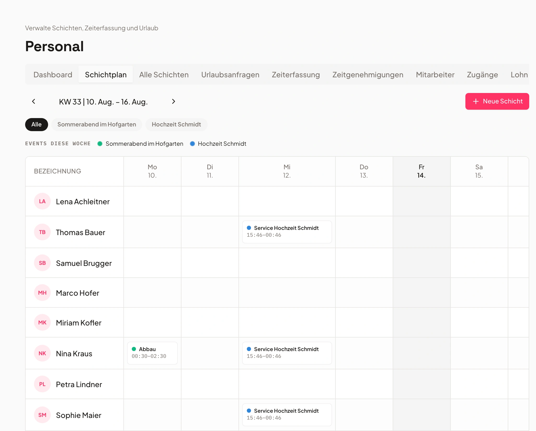
Task: Click the Hochzeit Schmidt legend label
Action: point(222,144)
